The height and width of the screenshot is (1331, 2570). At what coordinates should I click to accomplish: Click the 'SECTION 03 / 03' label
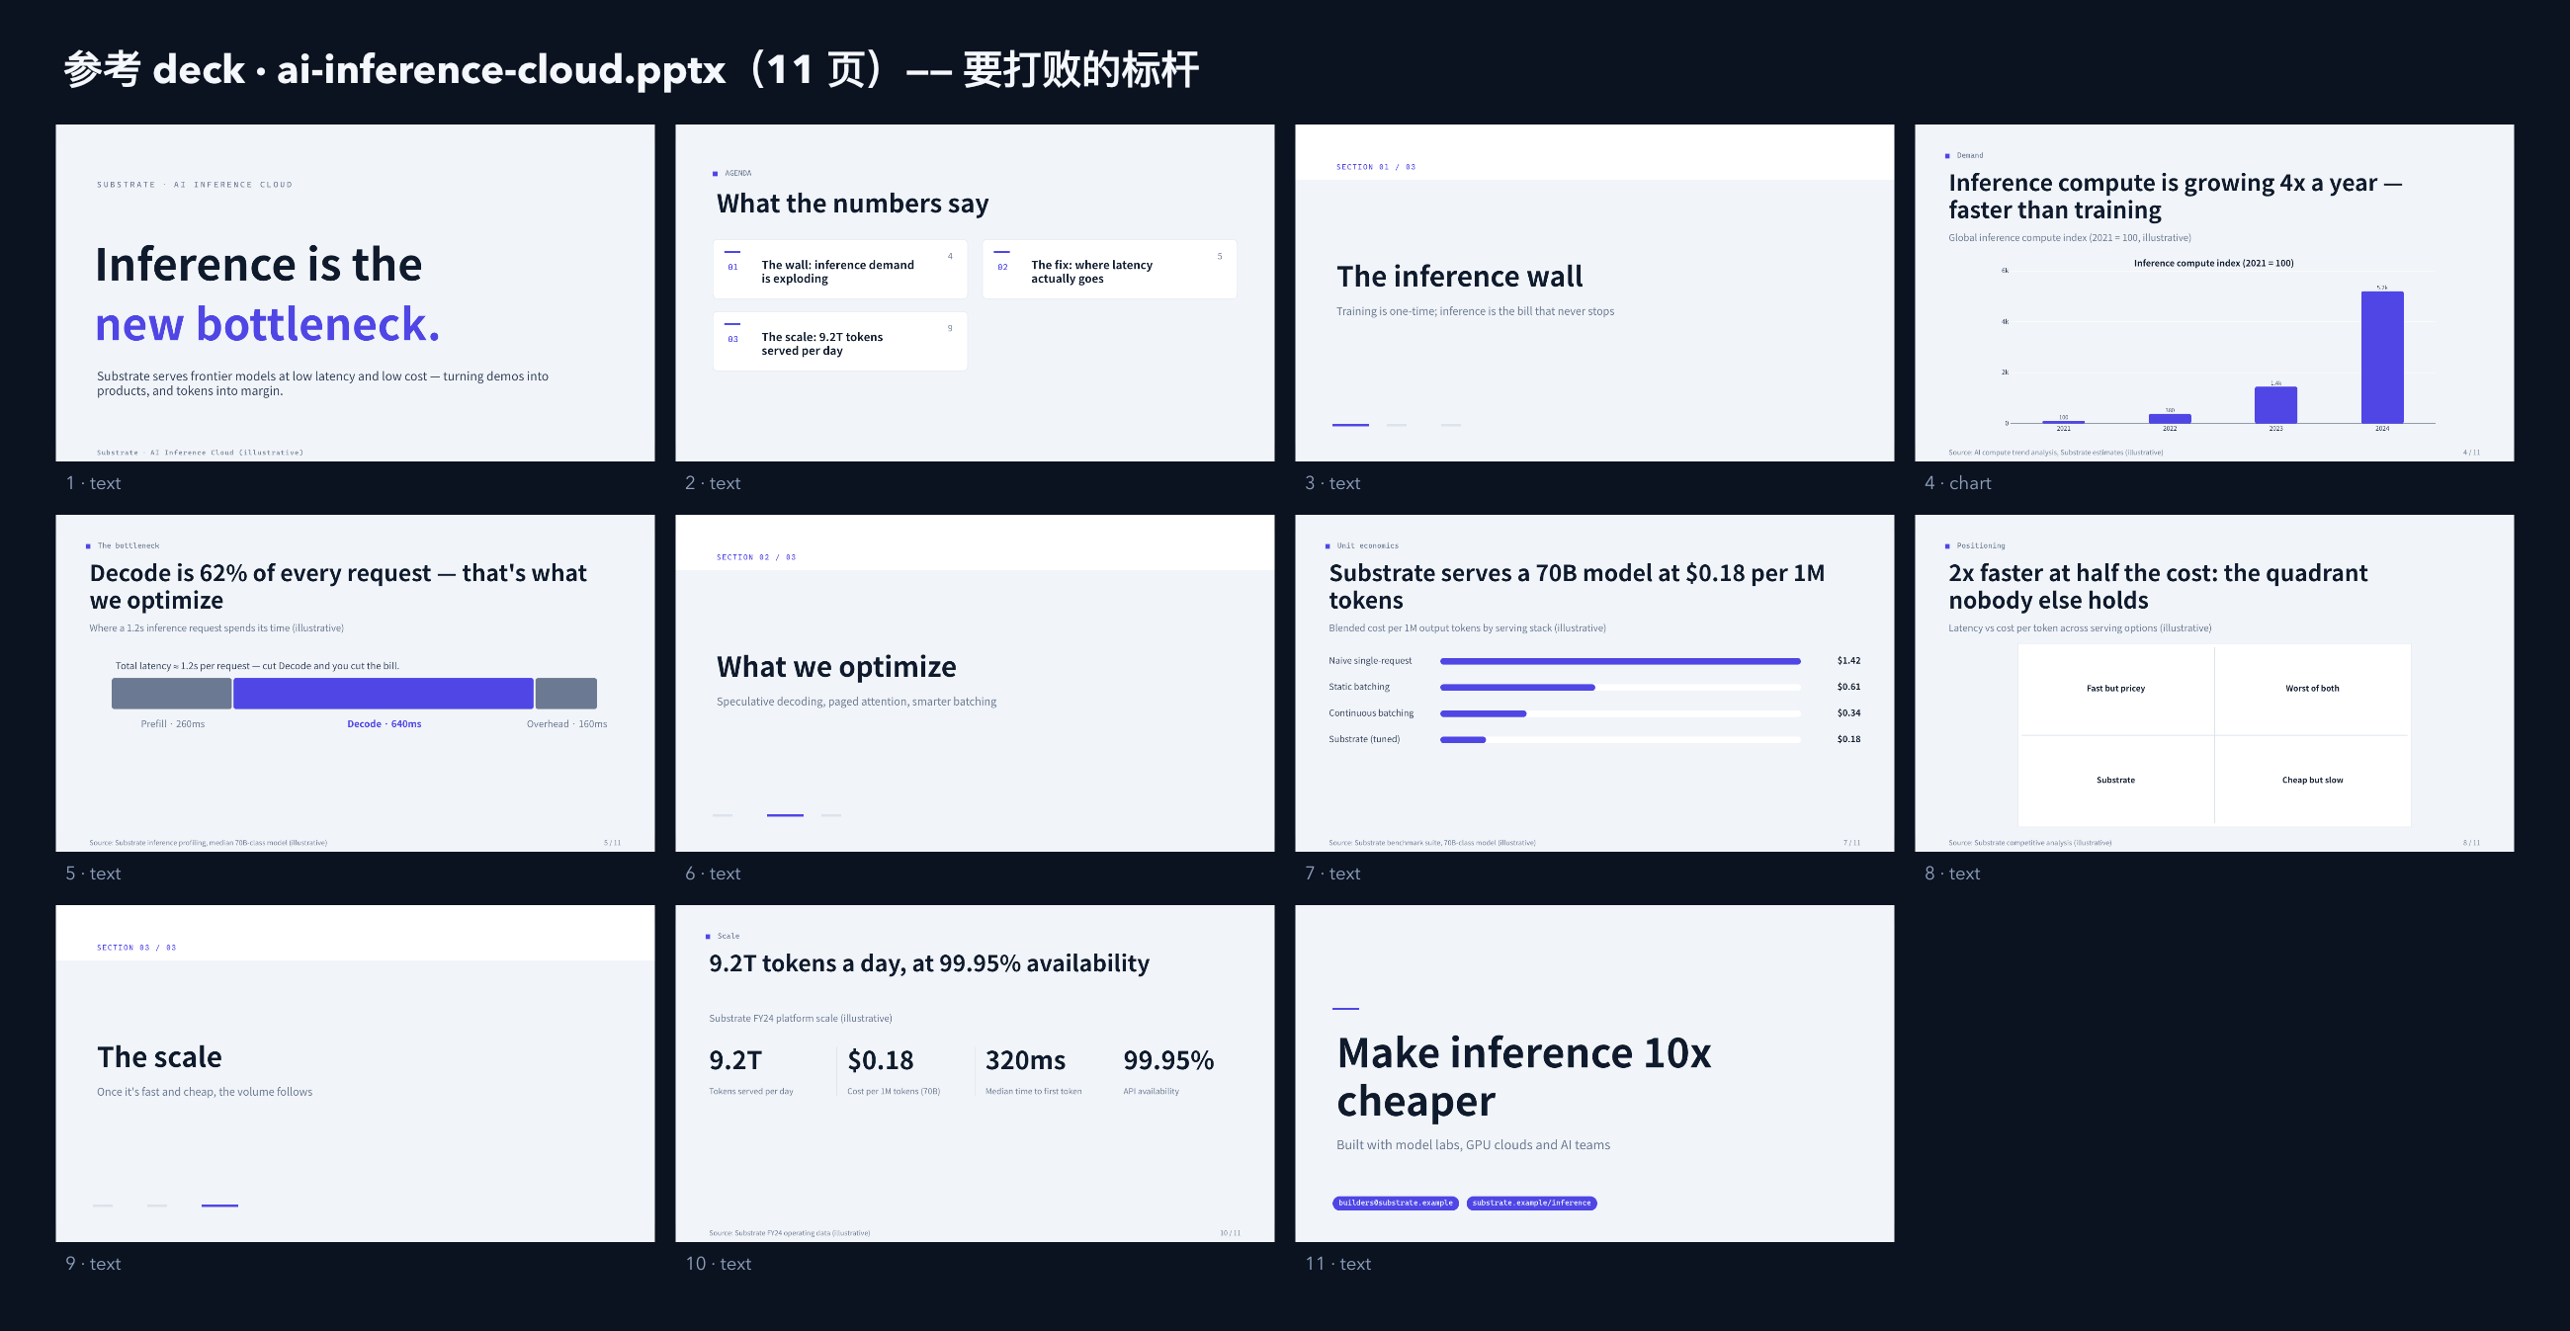(x=135, y=949)
